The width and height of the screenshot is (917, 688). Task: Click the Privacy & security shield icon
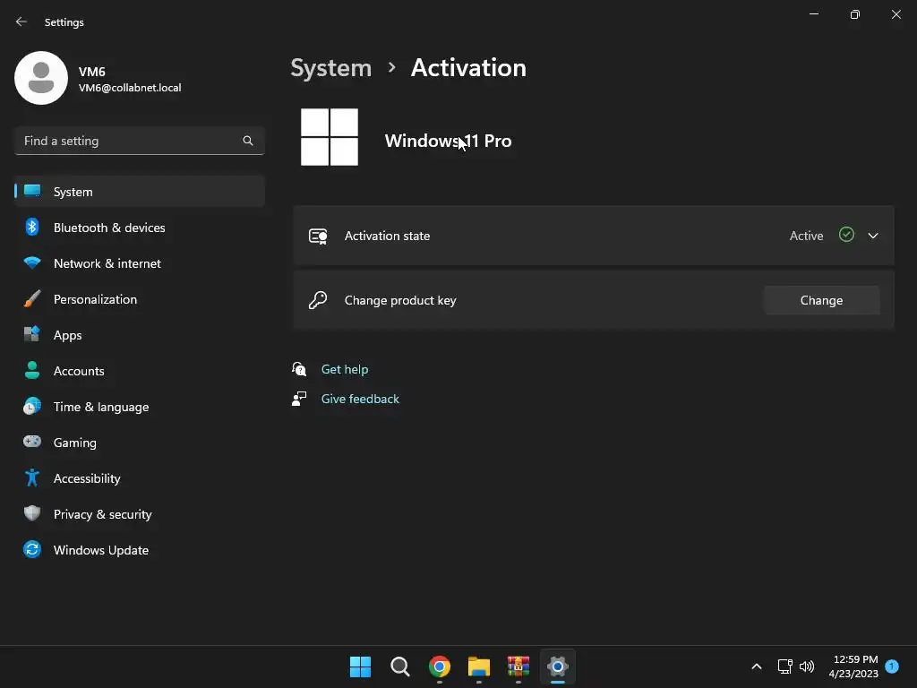(32, 513)
